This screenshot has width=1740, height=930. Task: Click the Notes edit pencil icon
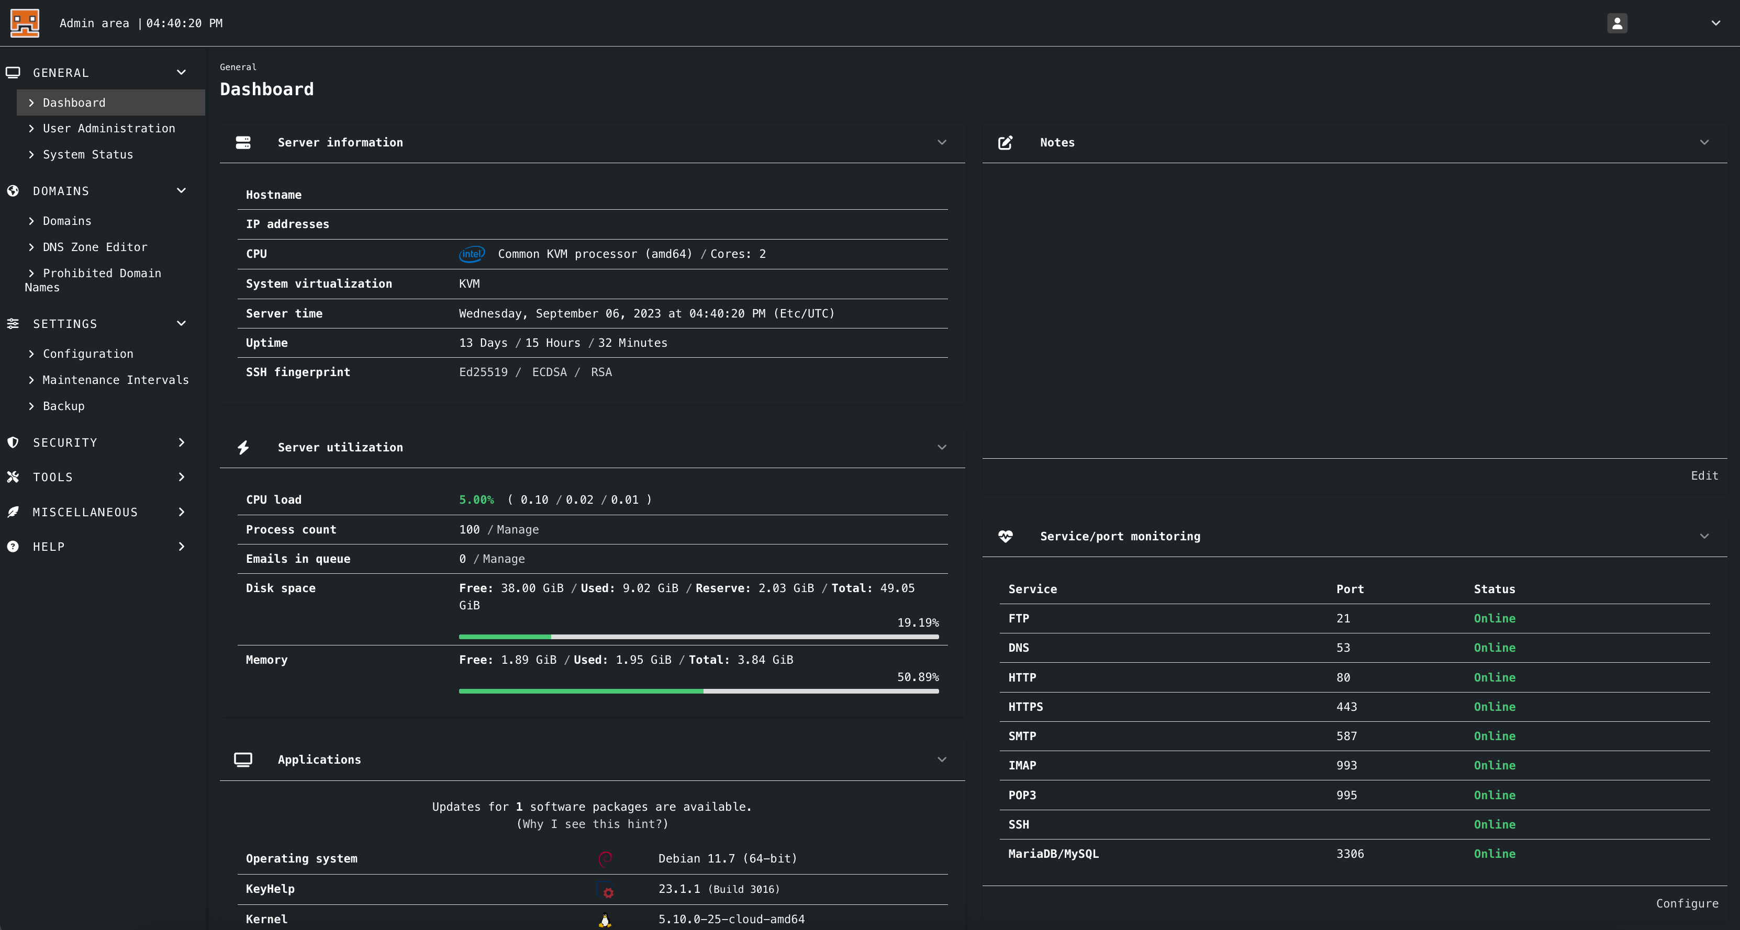(1005, 142)
